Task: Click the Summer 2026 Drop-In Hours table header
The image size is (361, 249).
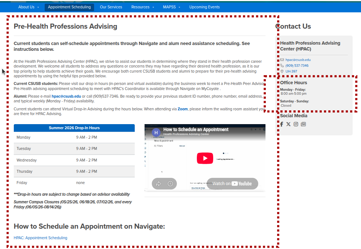Action: pos(74,128)
